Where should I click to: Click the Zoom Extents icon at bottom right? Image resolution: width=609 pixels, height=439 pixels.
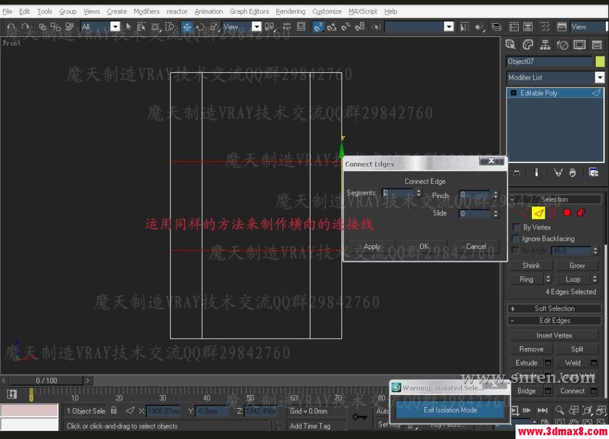click(x=586, y=410)
